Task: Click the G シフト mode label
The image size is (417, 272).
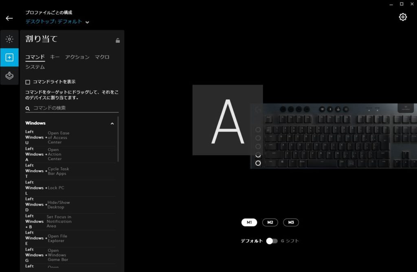Action: (x=290, y=241)
